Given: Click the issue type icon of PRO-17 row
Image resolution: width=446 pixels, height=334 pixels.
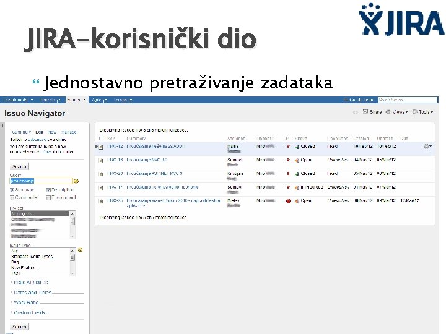Looking at the screenshot, I should pyautogui.click(x=101, y=187).
